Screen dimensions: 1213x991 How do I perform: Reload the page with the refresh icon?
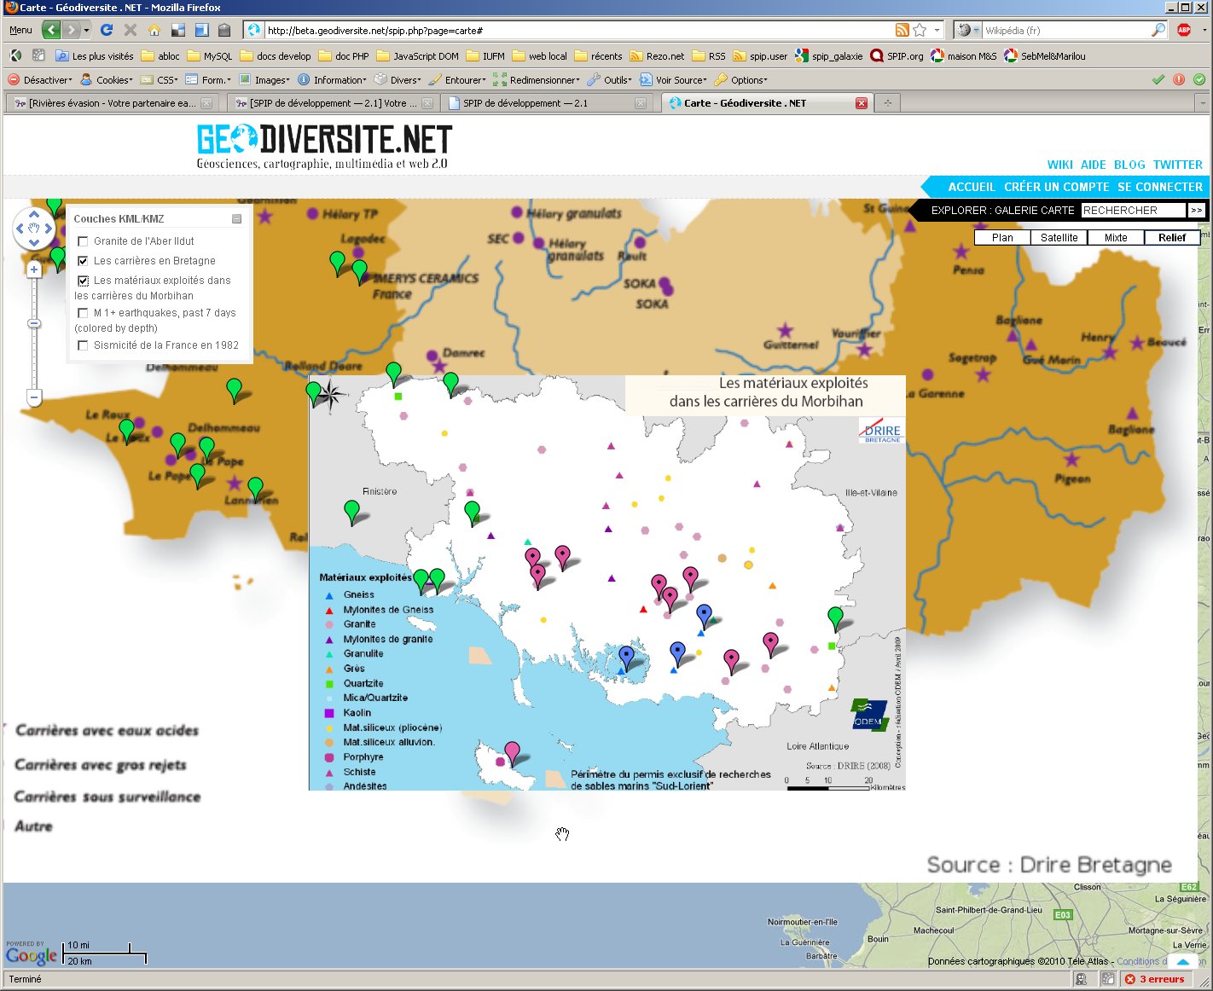tap(107, 30)
